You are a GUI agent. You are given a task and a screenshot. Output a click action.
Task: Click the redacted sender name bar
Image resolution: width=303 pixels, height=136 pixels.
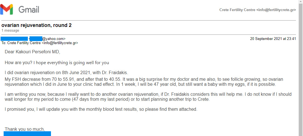[x=14, y=39]
